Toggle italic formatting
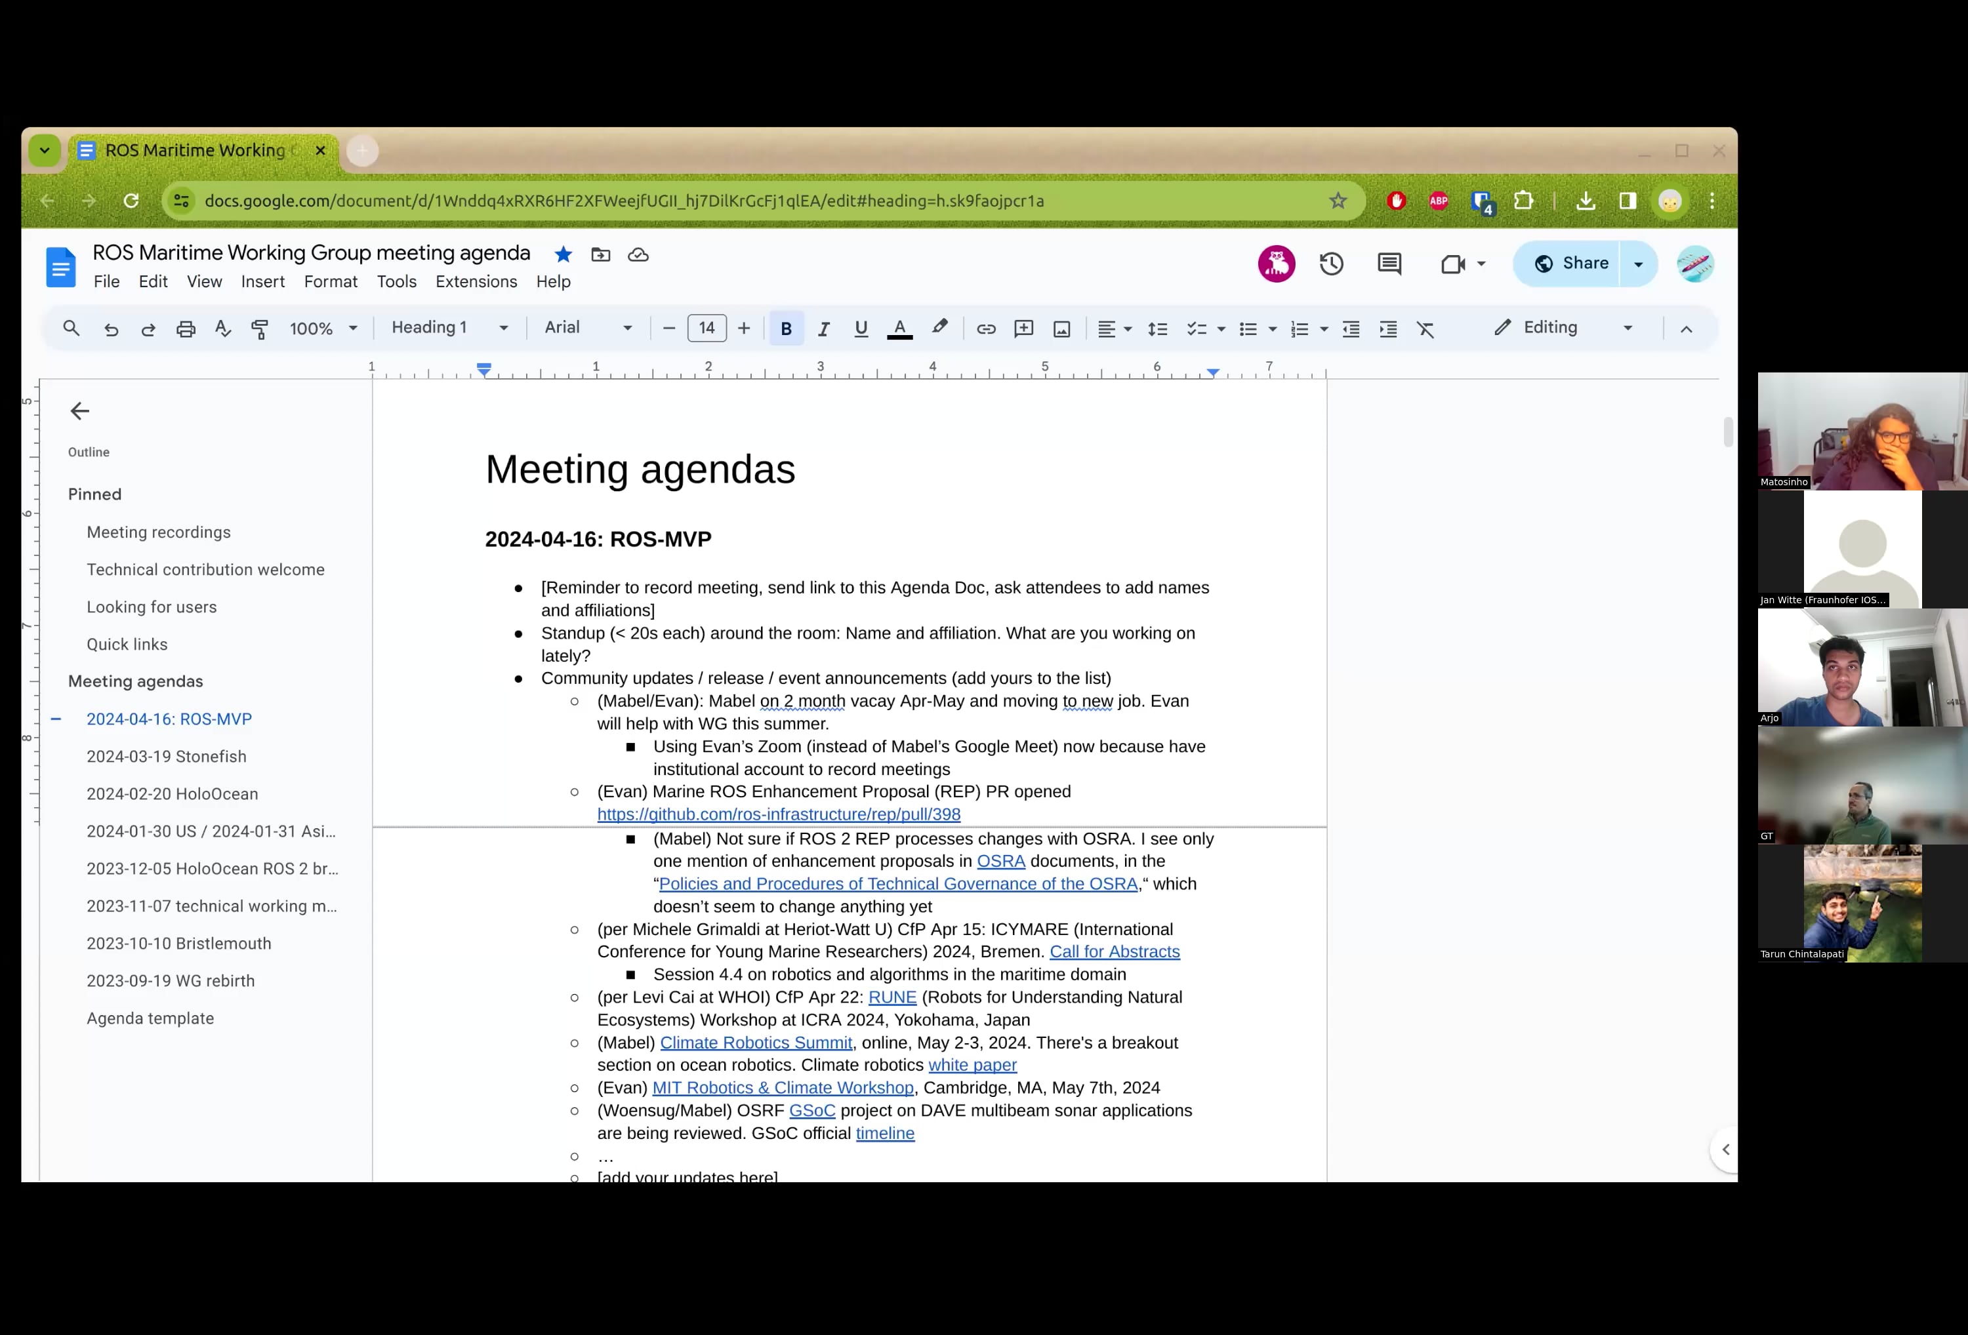Image resolution: width=1968 pixels, height=1335 pixels. click(x=823, y=329)
